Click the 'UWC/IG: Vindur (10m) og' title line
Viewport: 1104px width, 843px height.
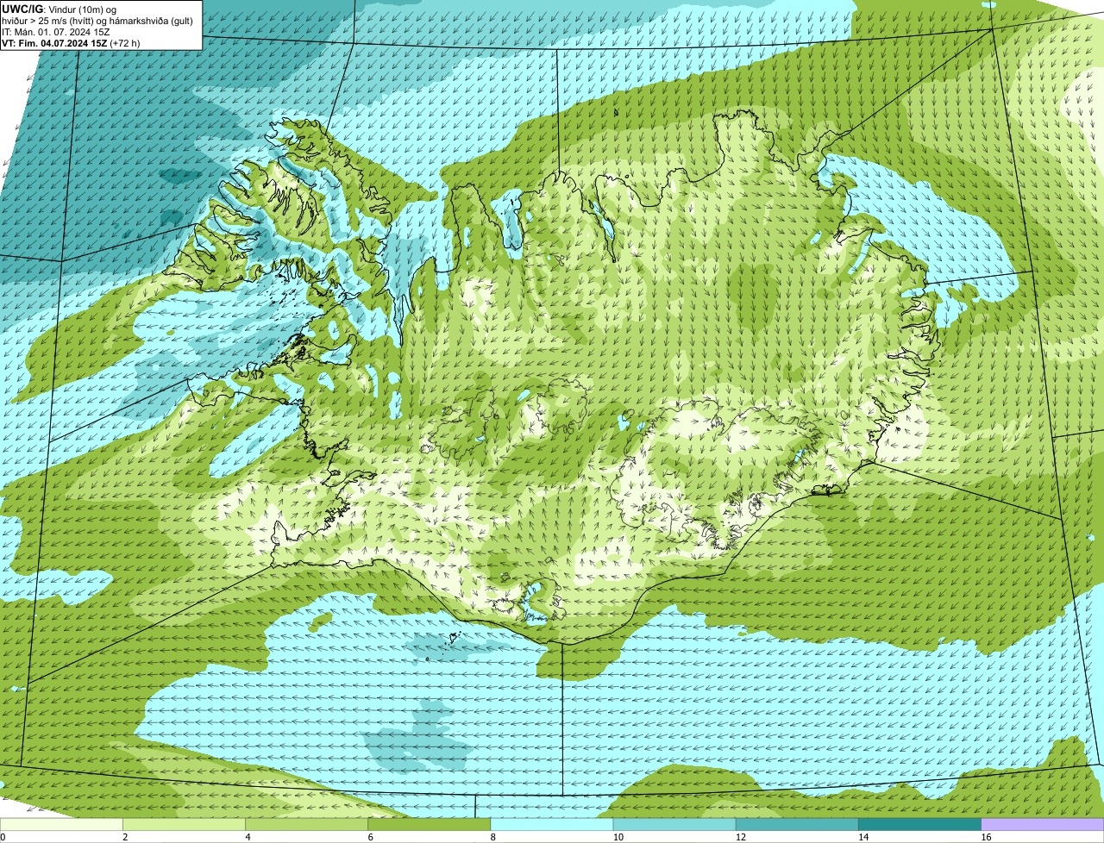point(60,9)
